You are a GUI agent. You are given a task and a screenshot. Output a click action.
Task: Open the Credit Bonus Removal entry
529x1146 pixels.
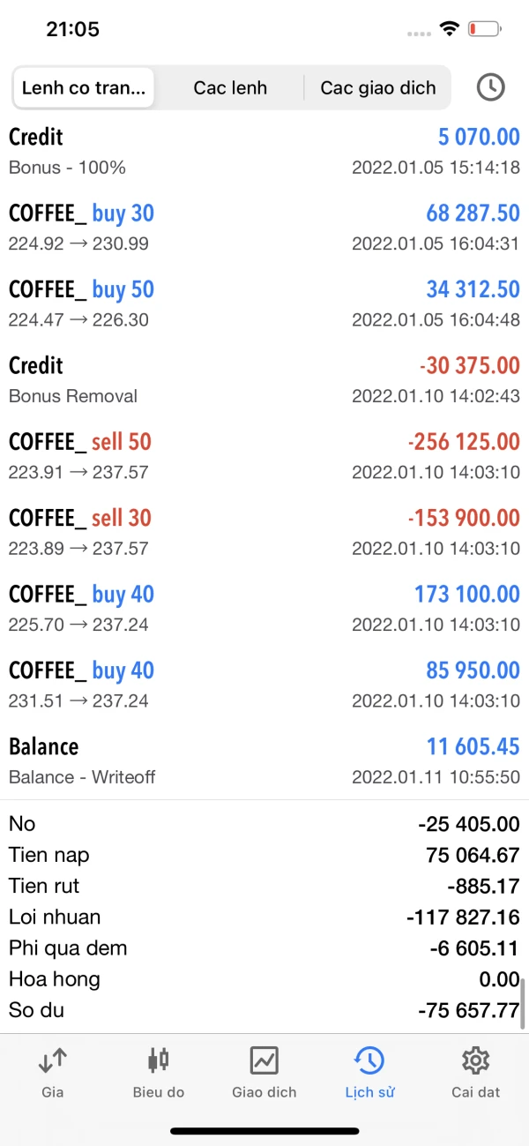[264, 379]
